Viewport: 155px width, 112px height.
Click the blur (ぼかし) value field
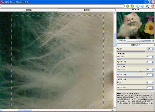(x=149, y=82)
